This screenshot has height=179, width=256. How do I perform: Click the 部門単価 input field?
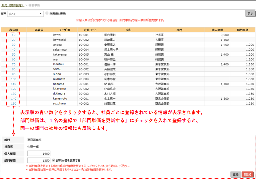pos(39,160)
